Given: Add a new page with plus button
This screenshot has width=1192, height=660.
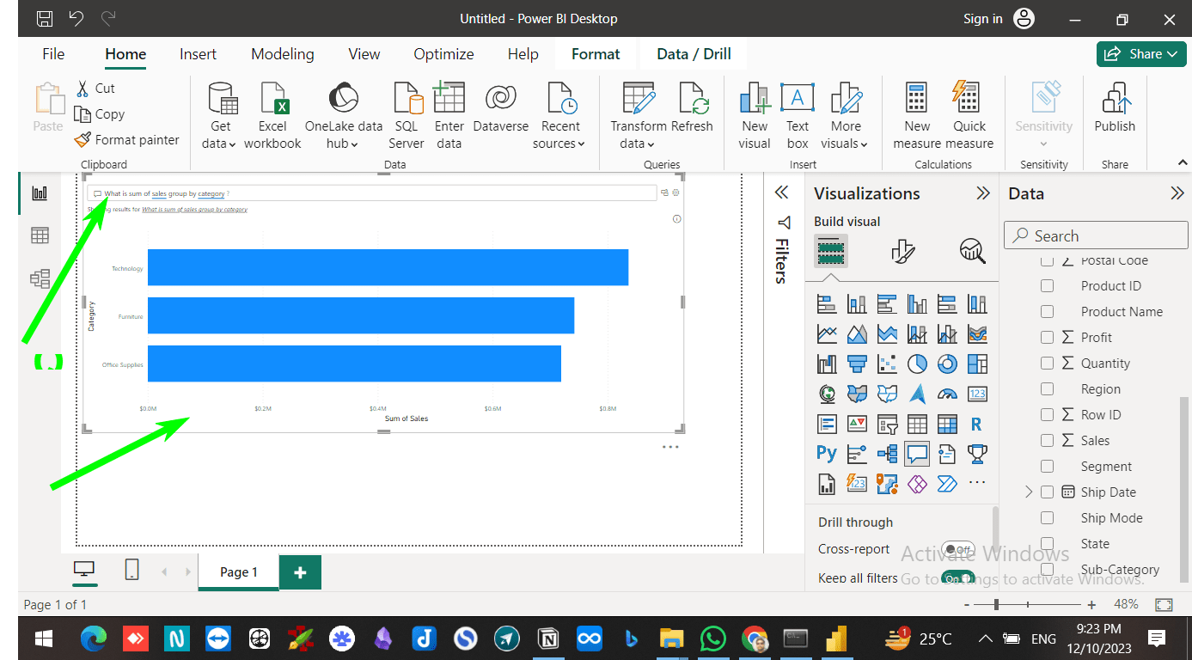Looking at the screenshot, I should click(x=300, y=572).
